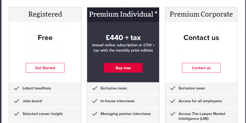The height and width of the screenshot is (123, 246).
Task: Click checkmark beside In-house interviews
Action: tap(95, 101)
